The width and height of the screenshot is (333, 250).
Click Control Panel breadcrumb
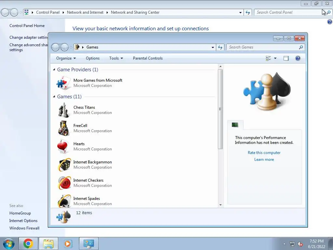tap(48, 12)
